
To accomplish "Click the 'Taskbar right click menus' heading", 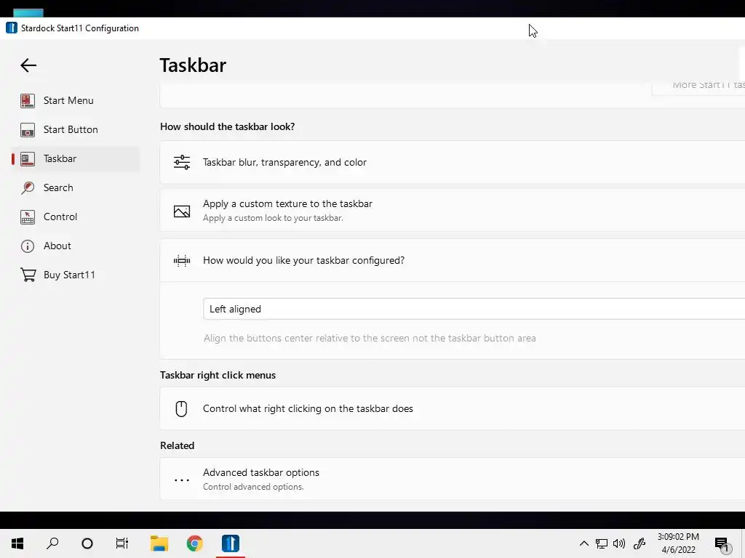I will pyautogui.click(x=218, y=376).
